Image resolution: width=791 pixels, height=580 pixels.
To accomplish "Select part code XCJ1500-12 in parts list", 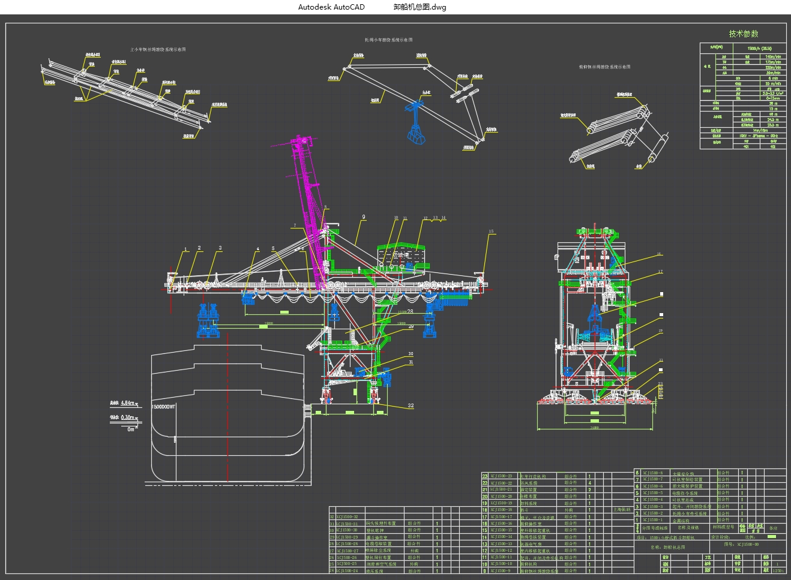I will tap(501, 550).
